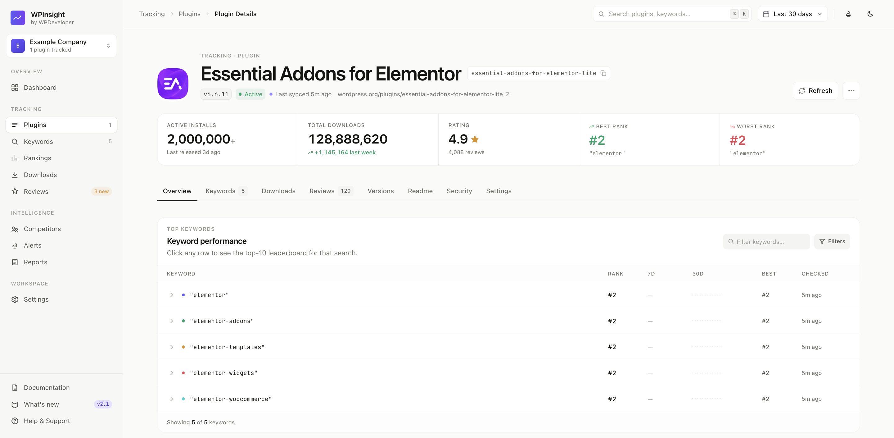The height and width of the screenshot is (438, 894).
Task: Click the Filters button
Action: pos(832,241)
